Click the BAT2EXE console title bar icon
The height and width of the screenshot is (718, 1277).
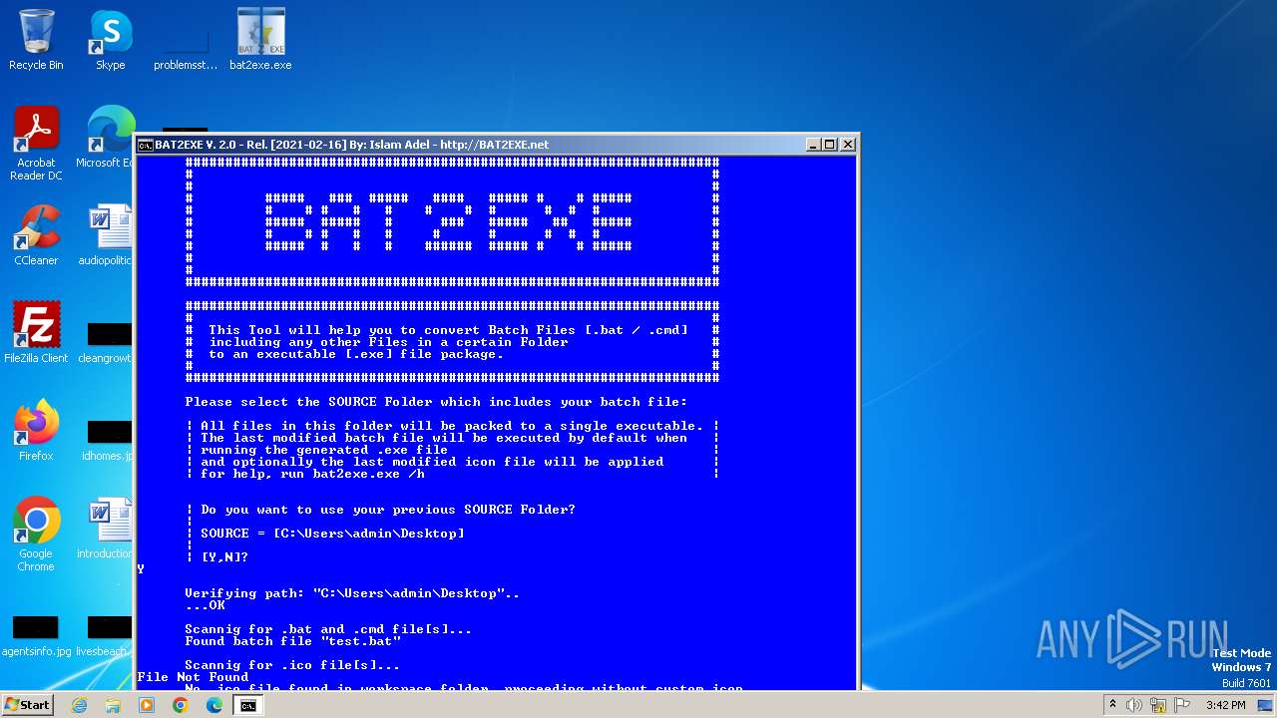(146, 145)
